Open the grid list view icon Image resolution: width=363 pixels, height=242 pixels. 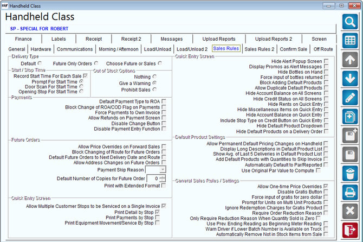350,41
